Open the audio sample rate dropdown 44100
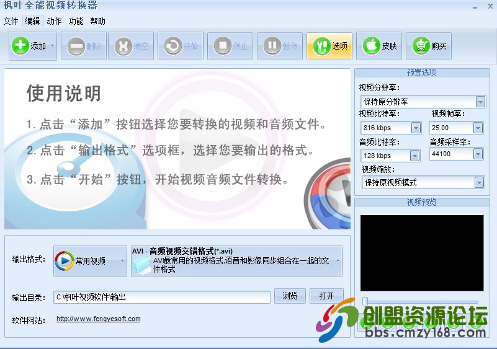This screenshot has width=497, height=349. (x=456, y=154)
